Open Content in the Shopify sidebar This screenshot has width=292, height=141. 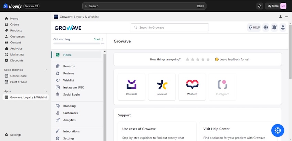(15, 42)
